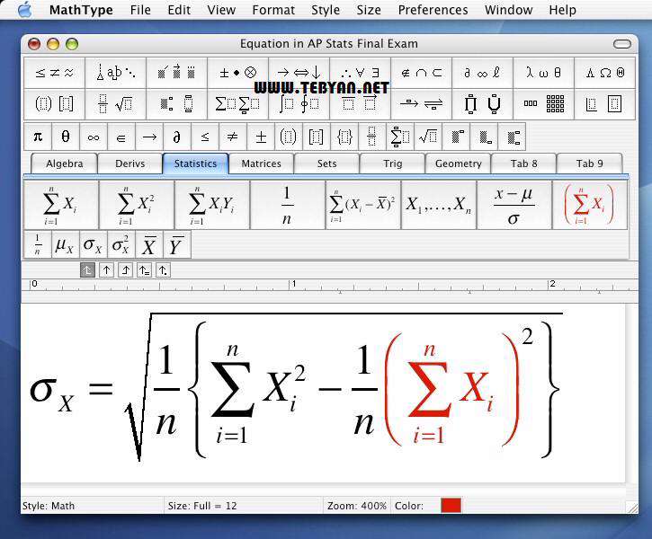The width and height of the screenshot is (652, 539).
Task: Switch to the Trig tab
Action: pos(392,163)
